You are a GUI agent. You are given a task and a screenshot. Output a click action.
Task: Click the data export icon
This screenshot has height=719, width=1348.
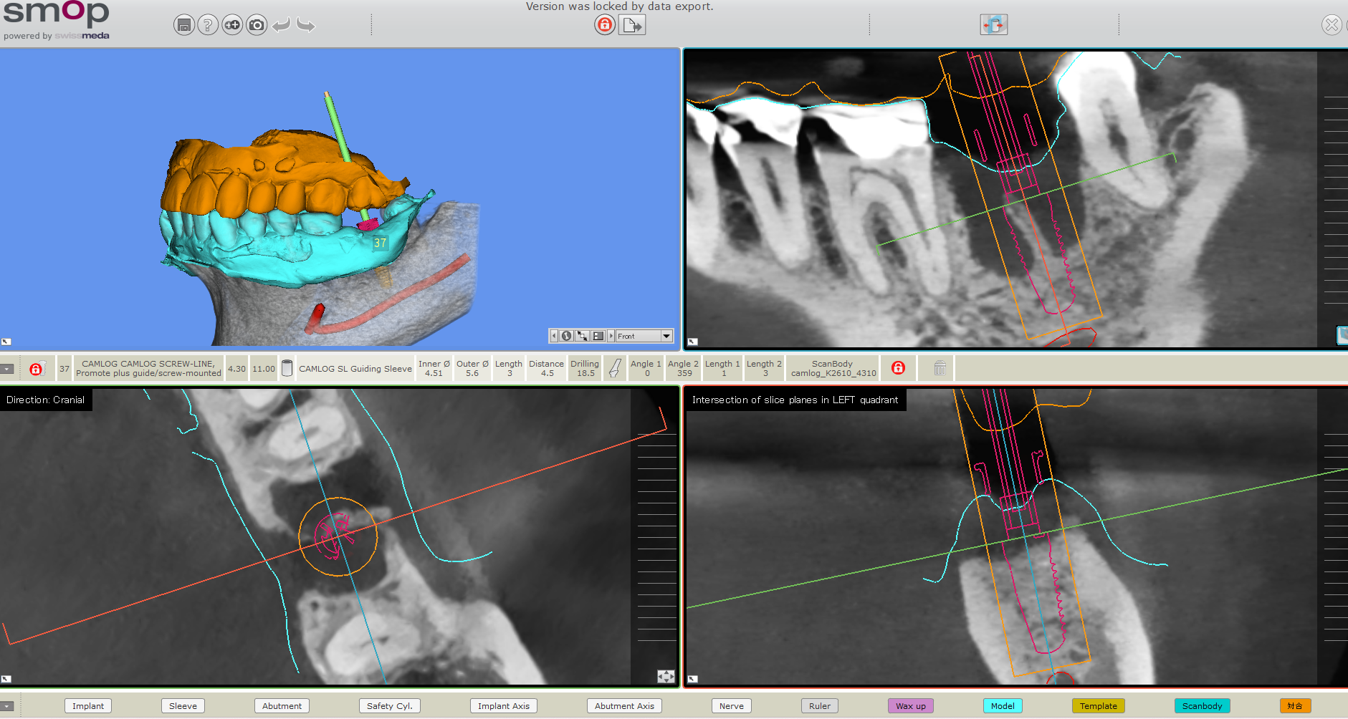(632, 26)
